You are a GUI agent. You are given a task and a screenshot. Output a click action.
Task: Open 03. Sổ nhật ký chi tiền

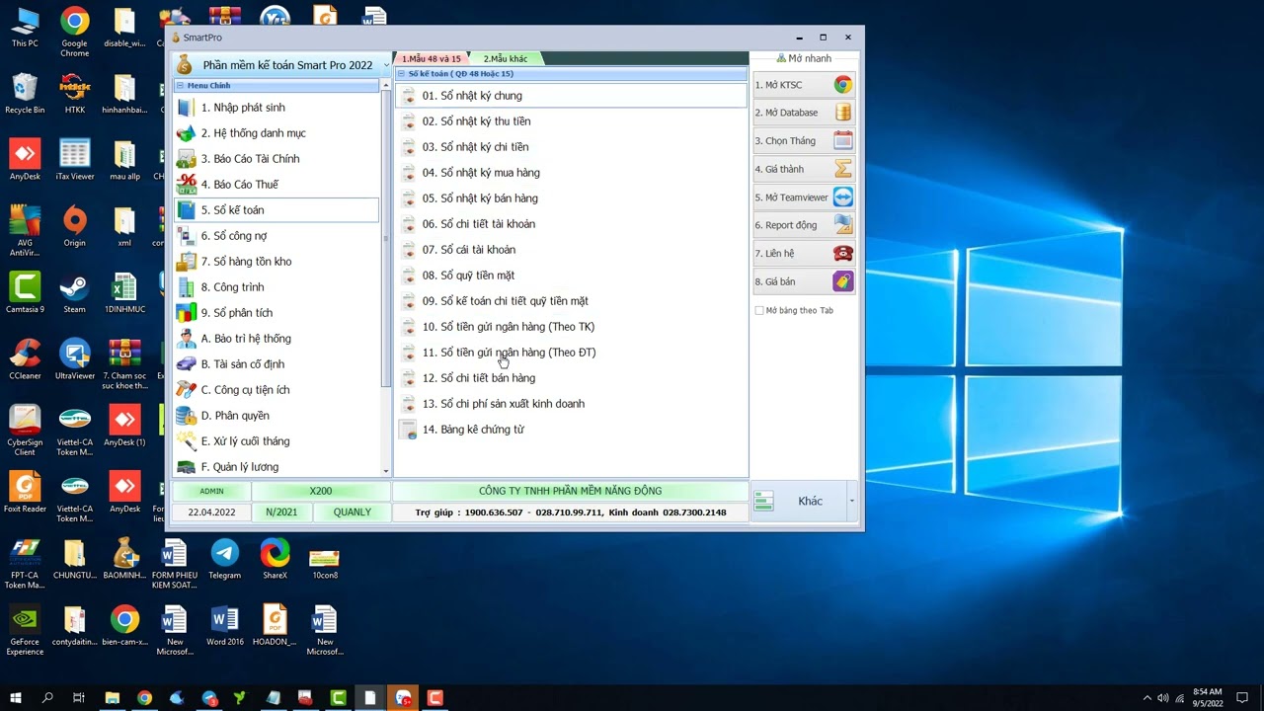571,147
